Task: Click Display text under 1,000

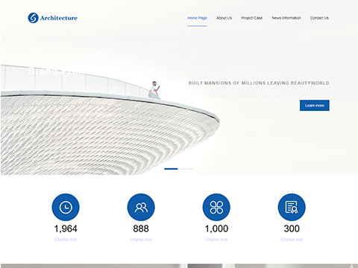Action: (216, 240)
